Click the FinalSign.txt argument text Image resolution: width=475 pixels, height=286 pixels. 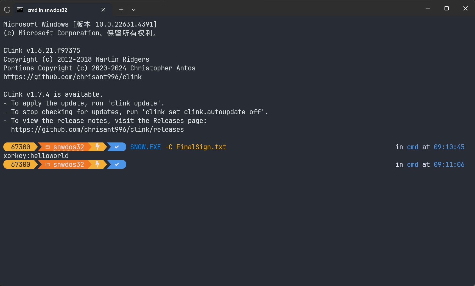[201, 147]
